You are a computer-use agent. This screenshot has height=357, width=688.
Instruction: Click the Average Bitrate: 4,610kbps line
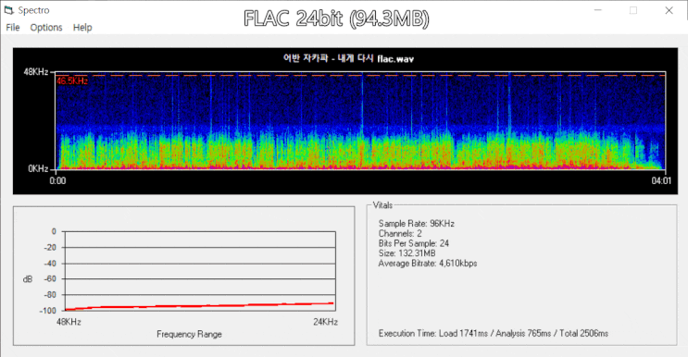[428, 264]
